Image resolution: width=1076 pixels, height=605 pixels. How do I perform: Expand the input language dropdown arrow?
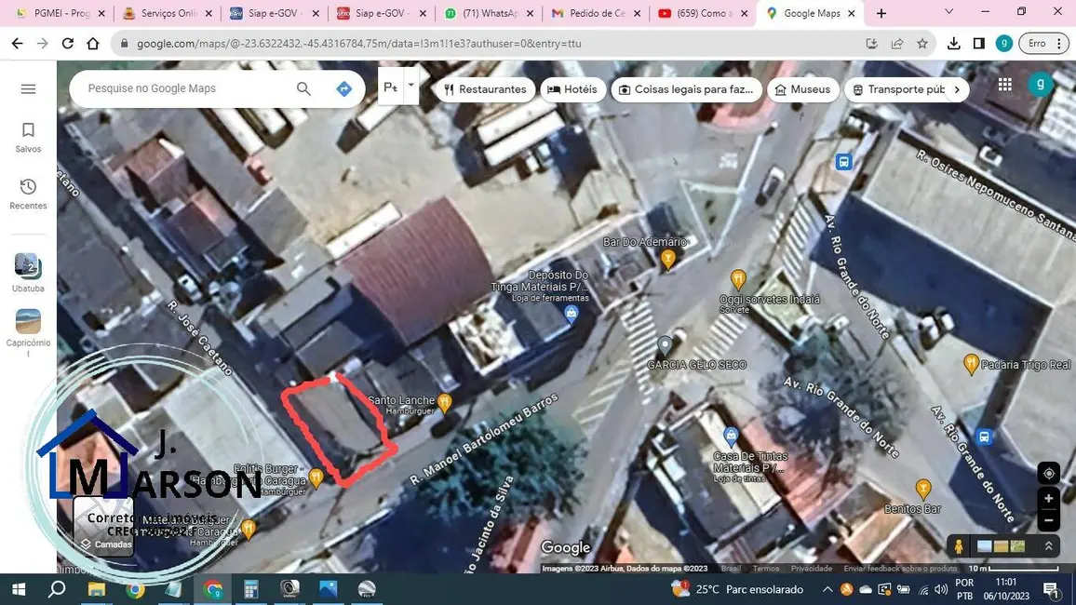(410, 85)
